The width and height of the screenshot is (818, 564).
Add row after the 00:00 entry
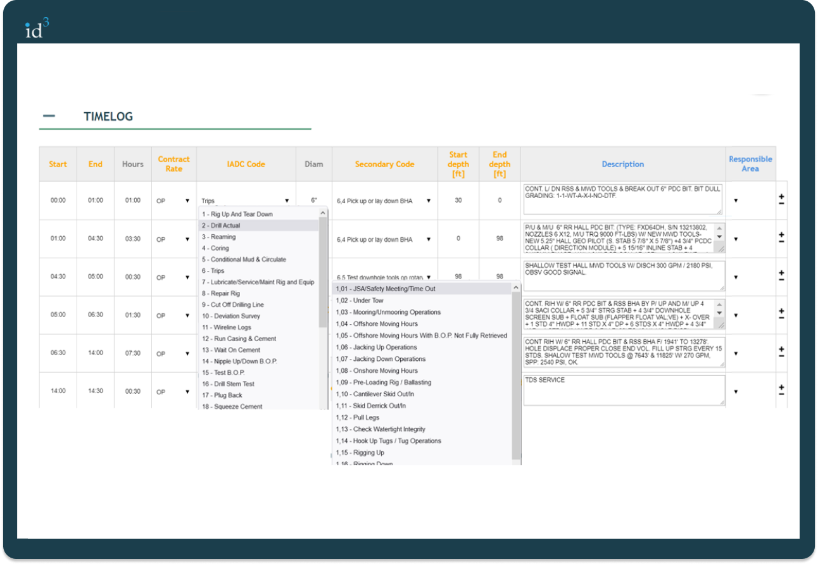click(781, 197)
